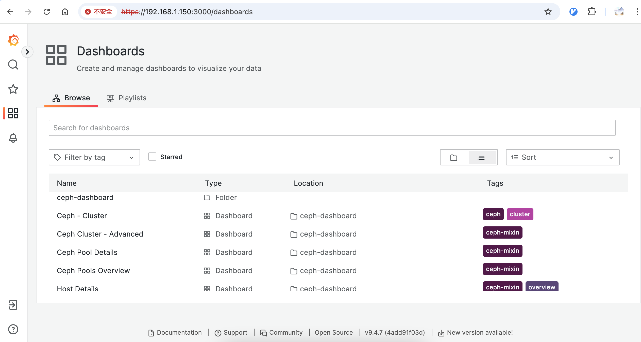Bookmark page with browser star icon
The height and width of the screenshot is (342, 641).
pos(548,12)
